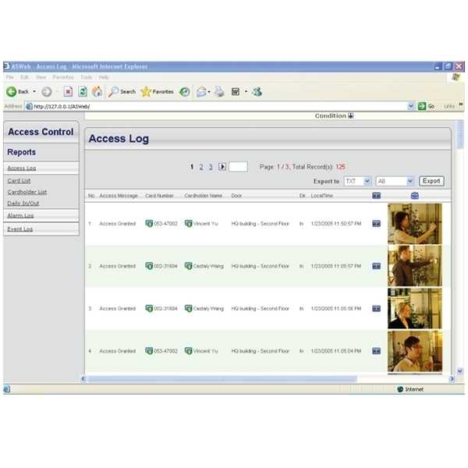Viewport: 468px width, 468px height.
Task: Open the Tools menu in menu bar
Action: click(x=86, y=77)
